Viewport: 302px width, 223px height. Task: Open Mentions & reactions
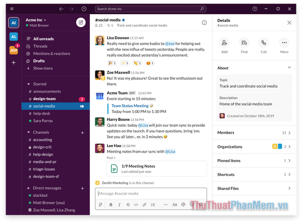(51, 53)
